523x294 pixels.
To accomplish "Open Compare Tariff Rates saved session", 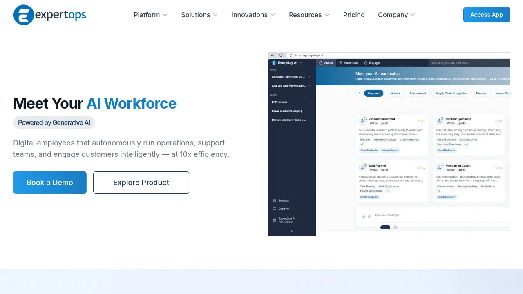I will pyautogui.click(x=288, y=77).
